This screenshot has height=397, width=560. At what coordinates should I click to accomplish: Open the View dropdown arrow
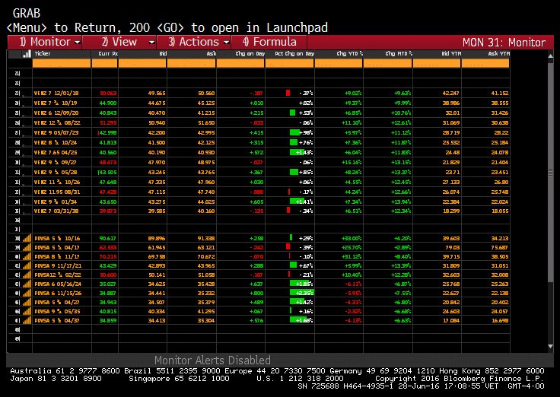[x=151, y=43]
